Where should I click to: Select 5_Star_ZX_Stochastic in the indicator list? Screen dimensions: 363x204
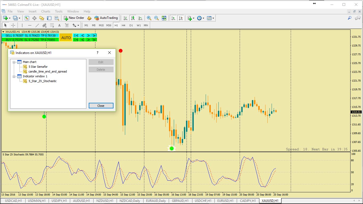(43, 81)
